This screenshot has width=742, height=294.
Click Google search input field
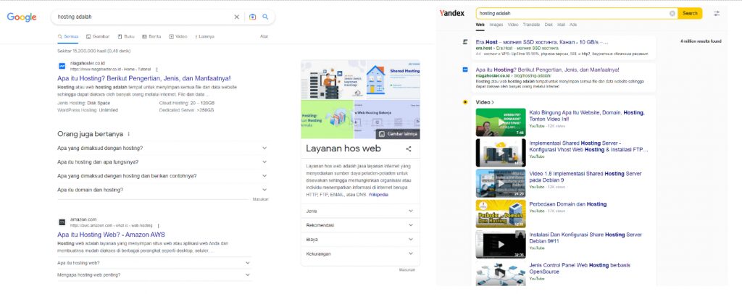click(144, 17)
